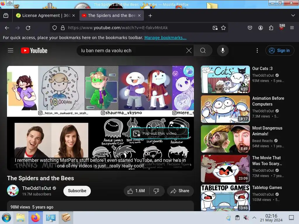Click Pop out this video button
Viewport: 299px width, 224px height.
[159, 133]
